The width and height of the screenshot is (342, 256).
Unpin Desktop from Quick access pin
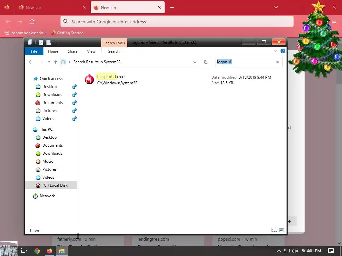pos(74,87)
